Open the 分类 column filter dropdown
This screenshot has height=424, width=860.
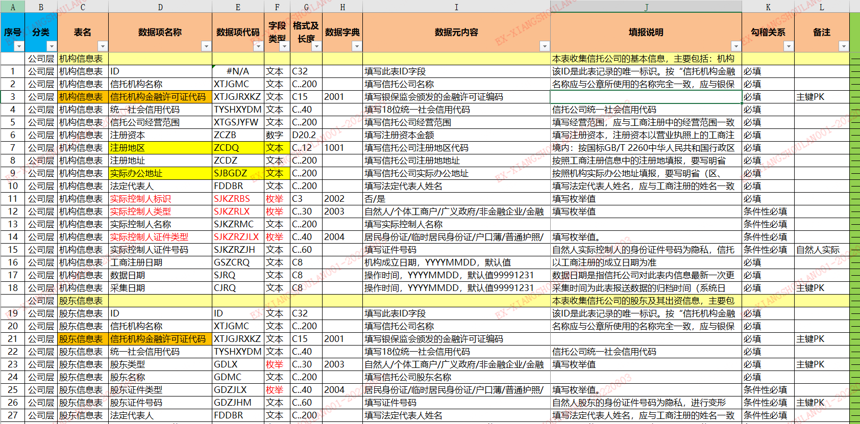pyautogui.click(x=51, y=46)
